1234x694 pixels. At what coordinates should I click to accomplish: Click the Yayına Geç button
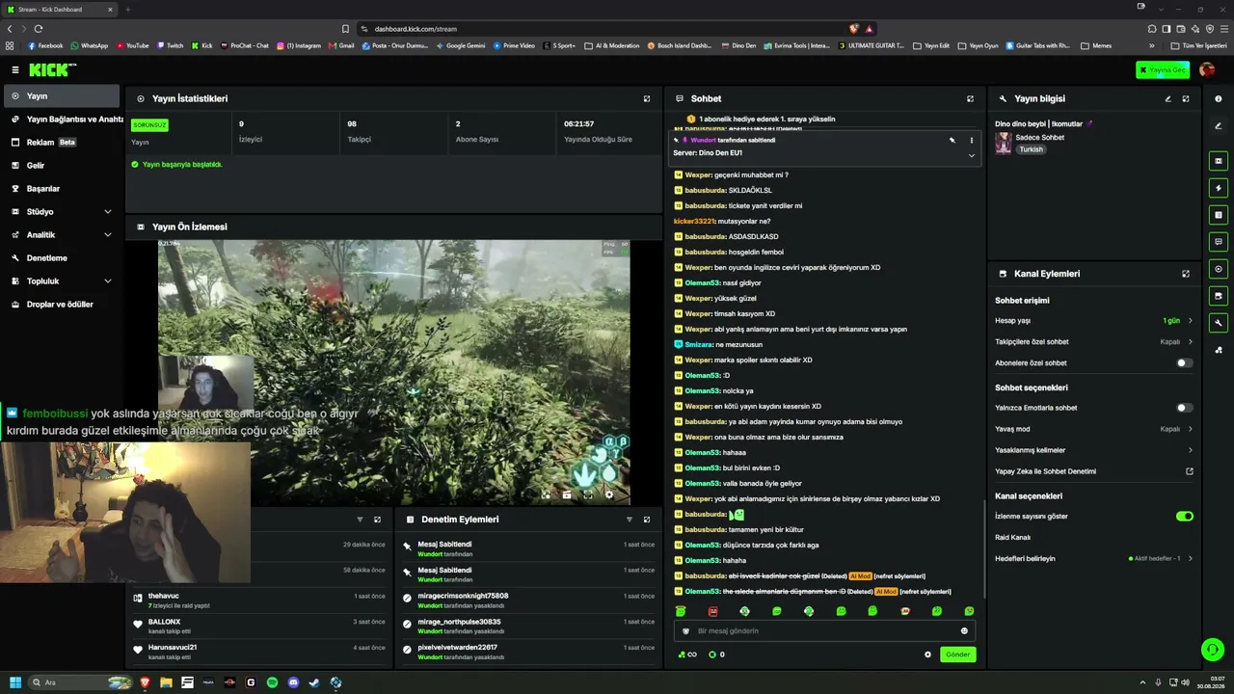pos(1163,69)
